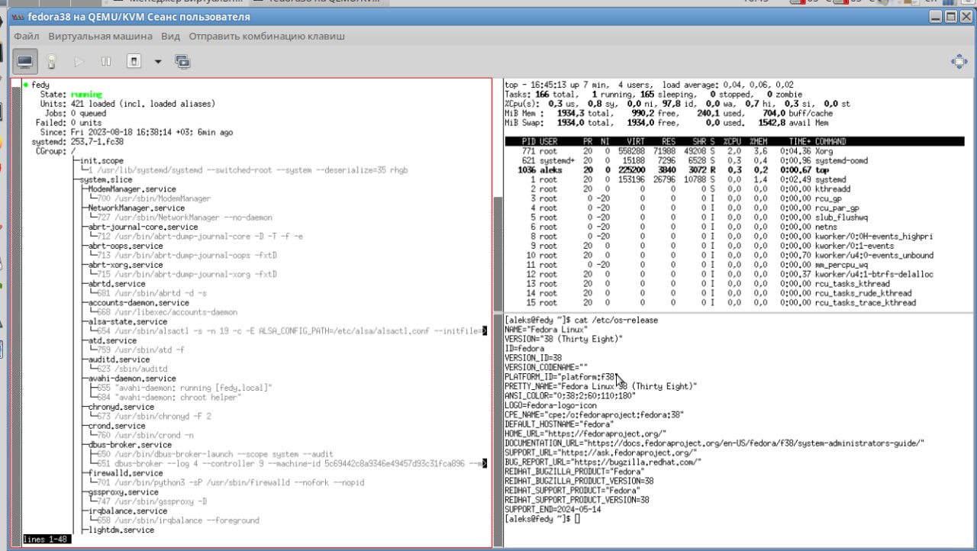
Task: Click the top column header row
Action: (x=734, y=141)
